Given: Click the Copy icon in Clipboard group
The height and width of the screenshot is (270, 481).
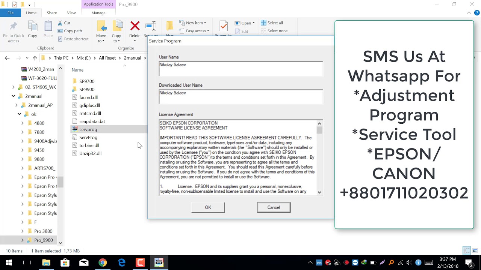Looking at the screenshot, I should [x=33, y=26].
